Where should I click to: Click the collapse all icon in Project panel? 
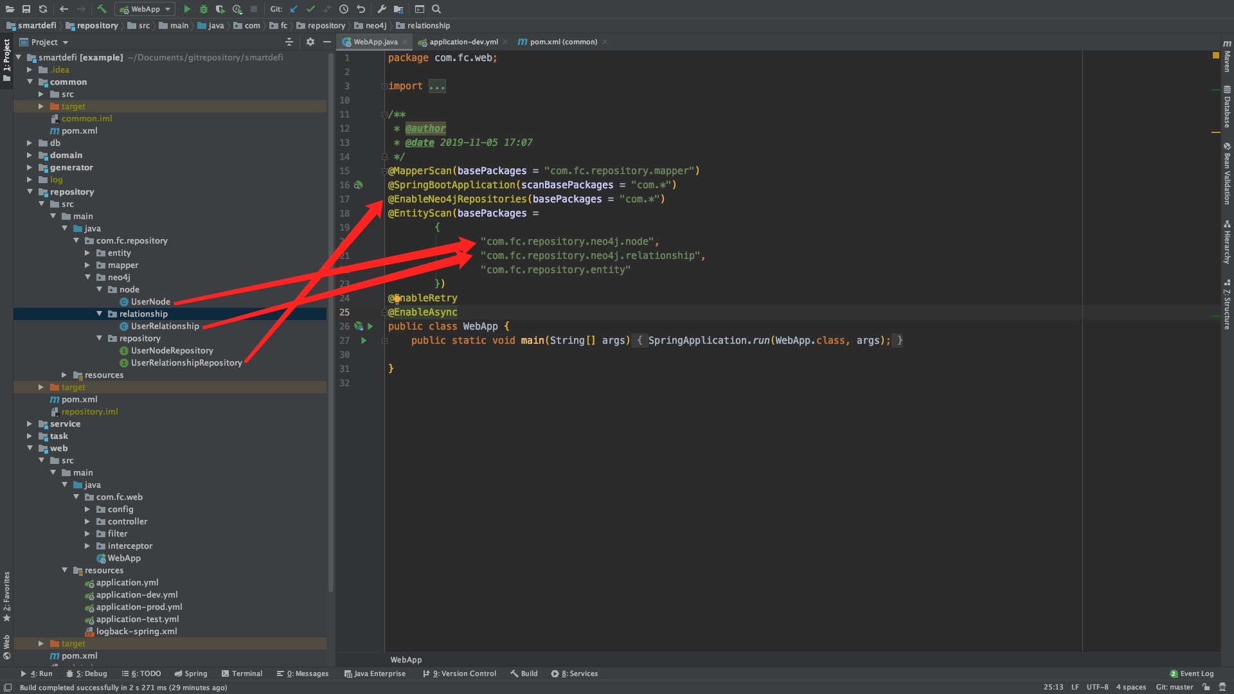tap(289, 42)
